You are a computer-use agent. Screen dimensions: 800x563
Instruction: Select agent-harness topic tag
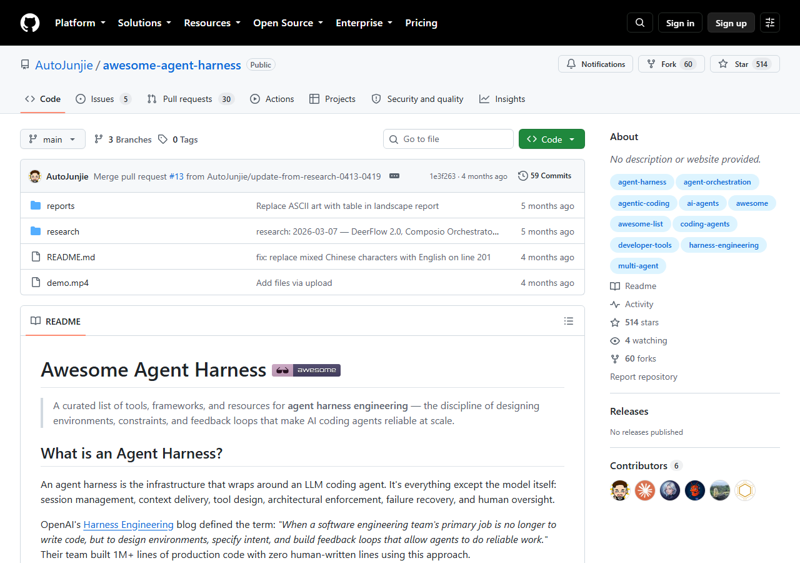(642, 182)
